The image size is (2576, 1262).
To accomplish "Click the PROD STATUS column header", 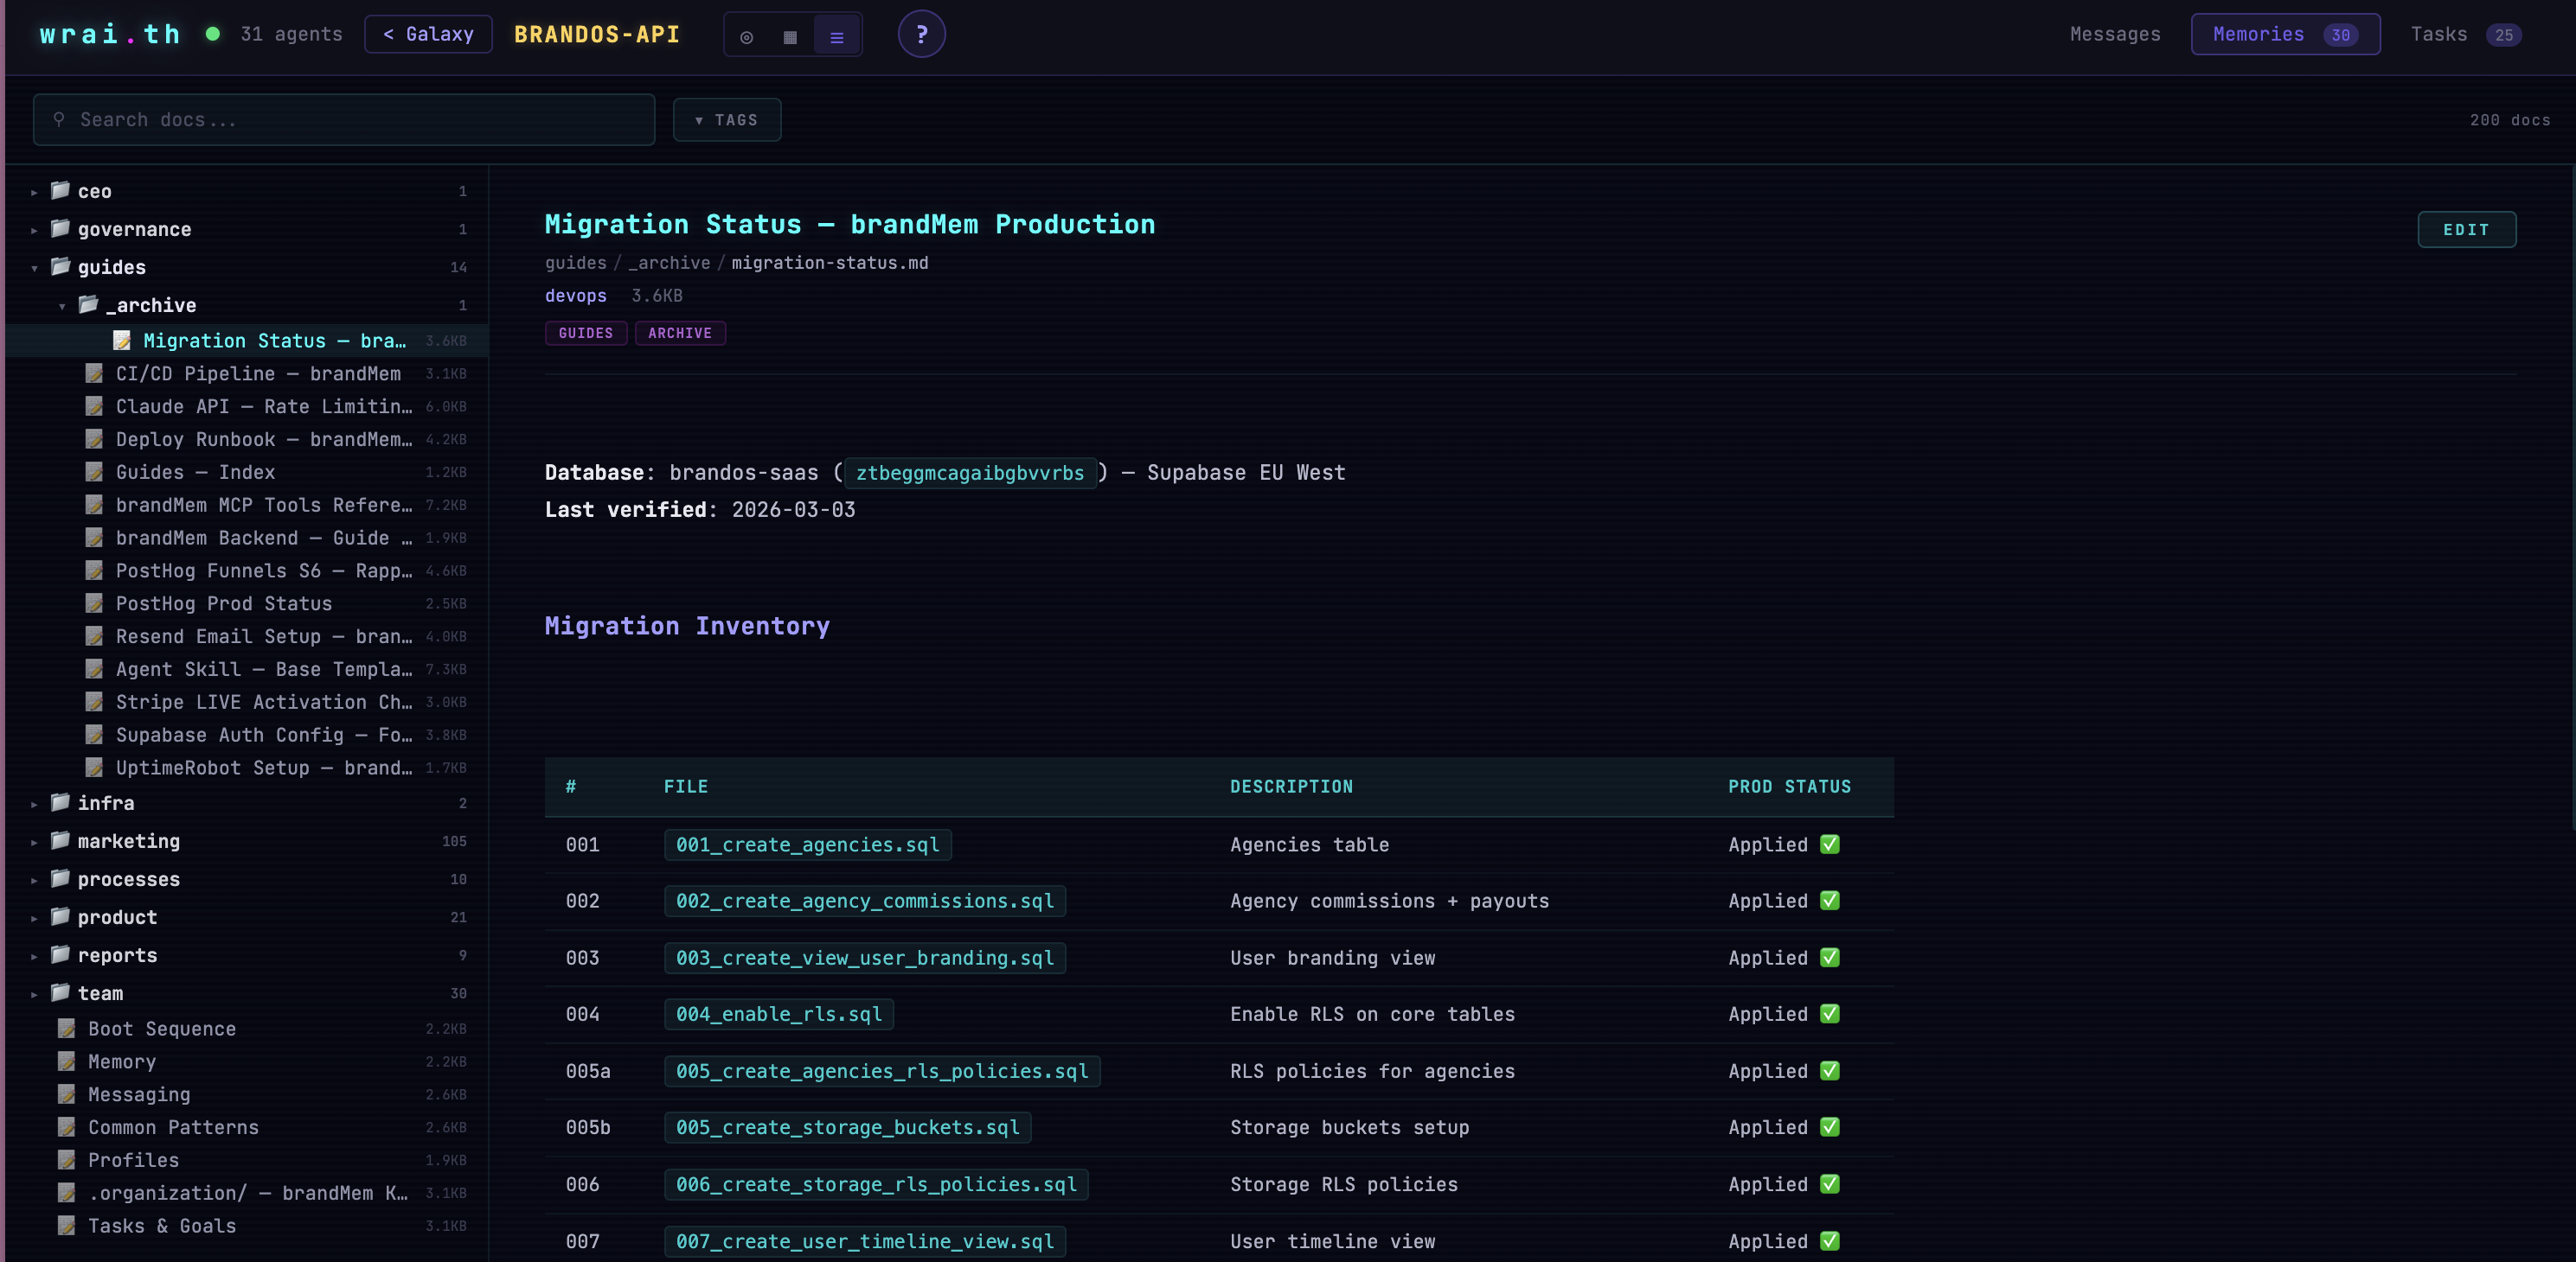I will point(1789,787).
